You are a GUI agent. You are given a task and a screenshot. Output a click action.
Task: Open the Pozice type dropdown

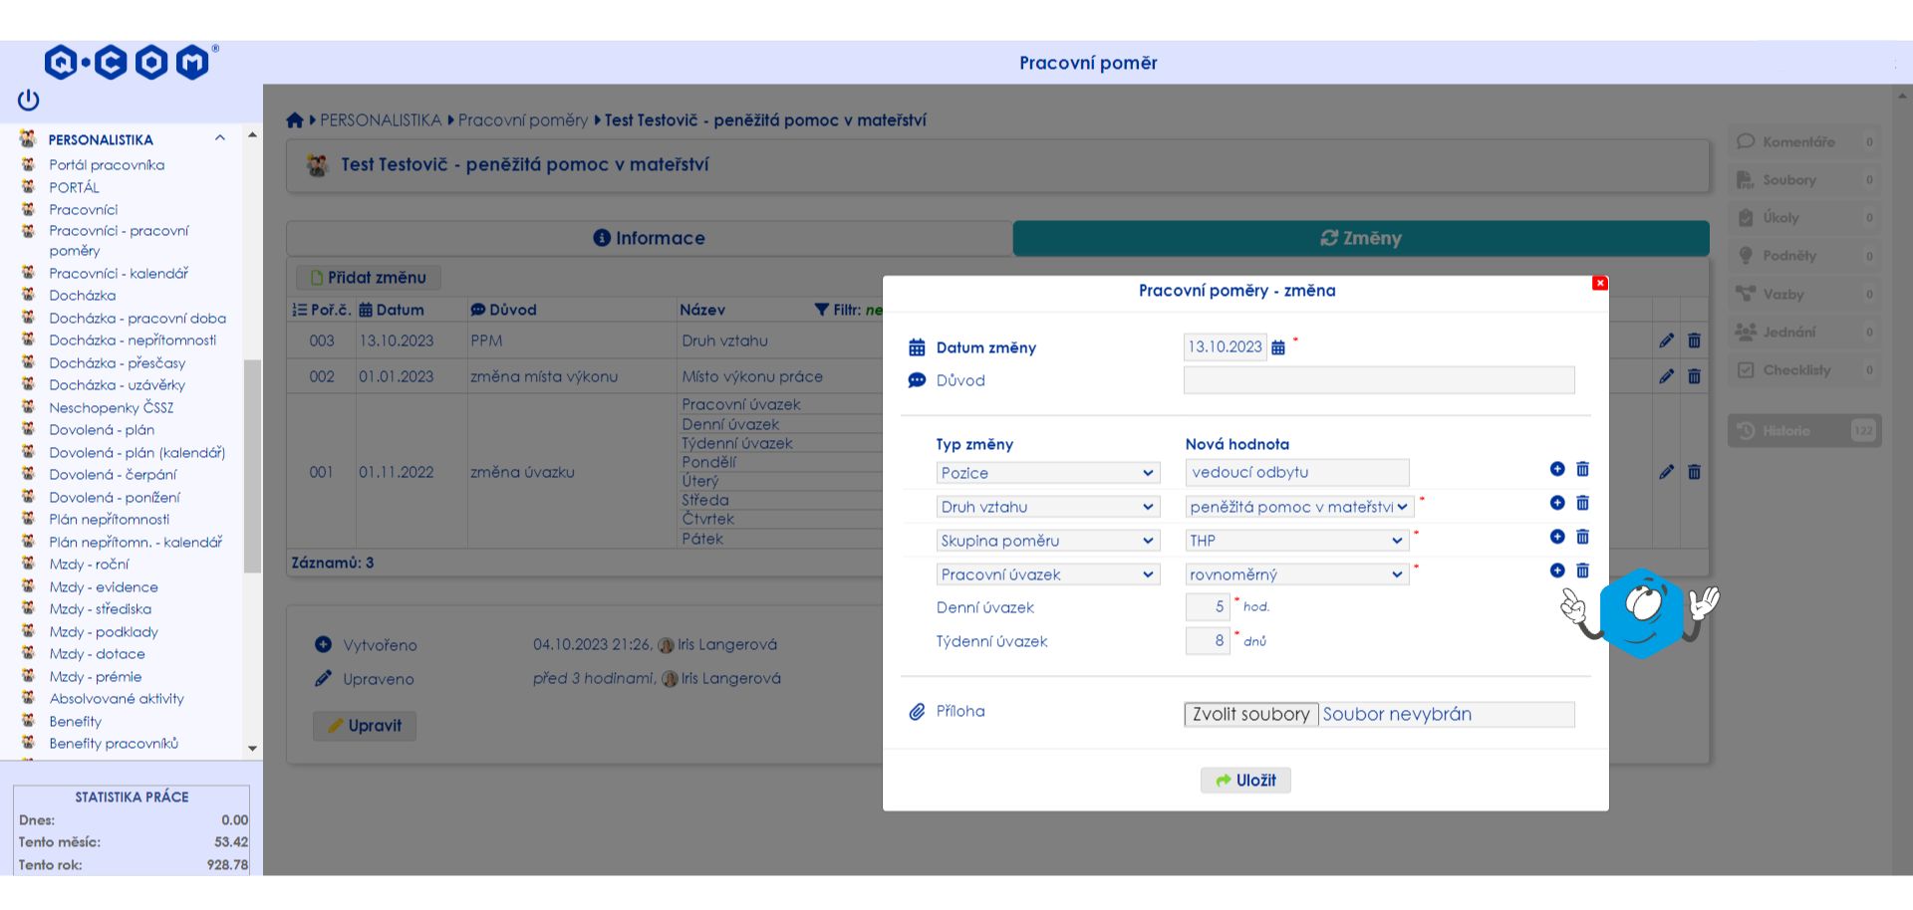(x=1048, y=473)
